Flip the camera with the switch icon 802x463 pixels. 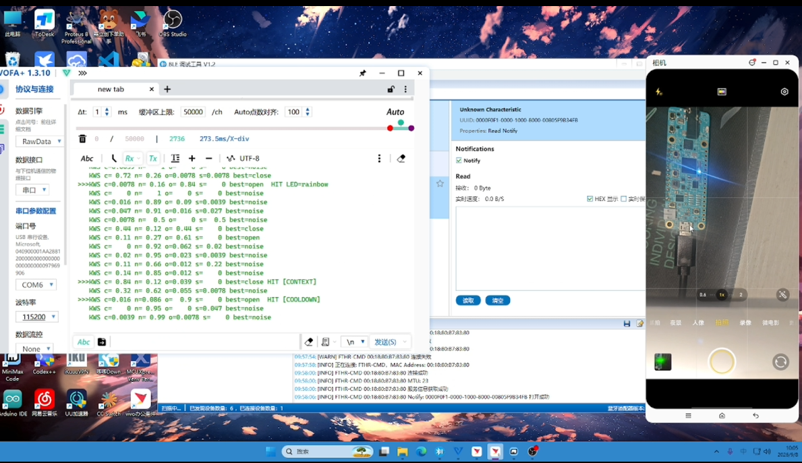(780, 362)
